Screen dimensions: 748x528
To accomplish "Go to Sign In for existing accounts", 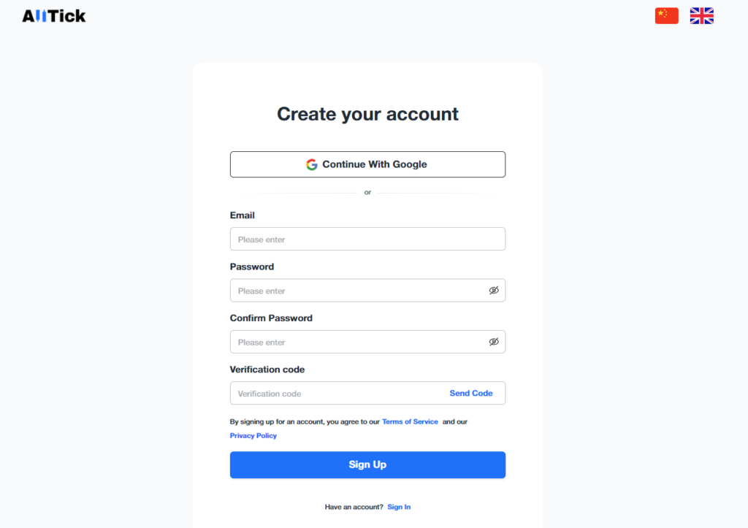I will pos(399,506).
